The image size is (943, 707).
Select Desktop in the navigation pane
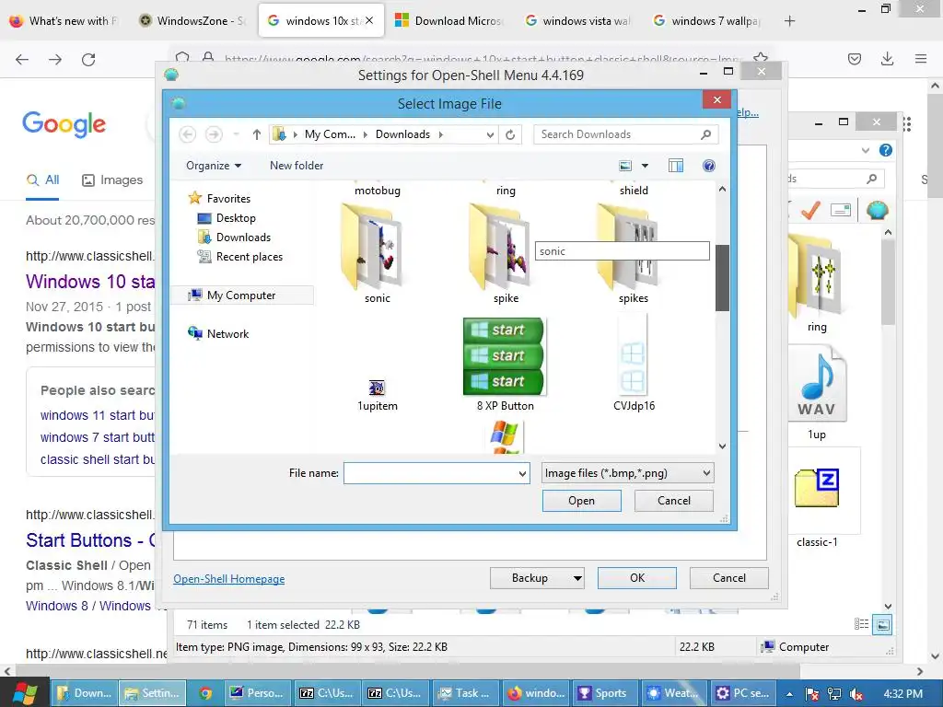coord(236,217)
